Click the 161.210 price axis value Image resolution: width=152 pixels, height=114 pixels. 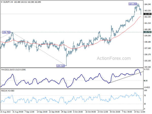pyautogui.click(x=147, y=23)
